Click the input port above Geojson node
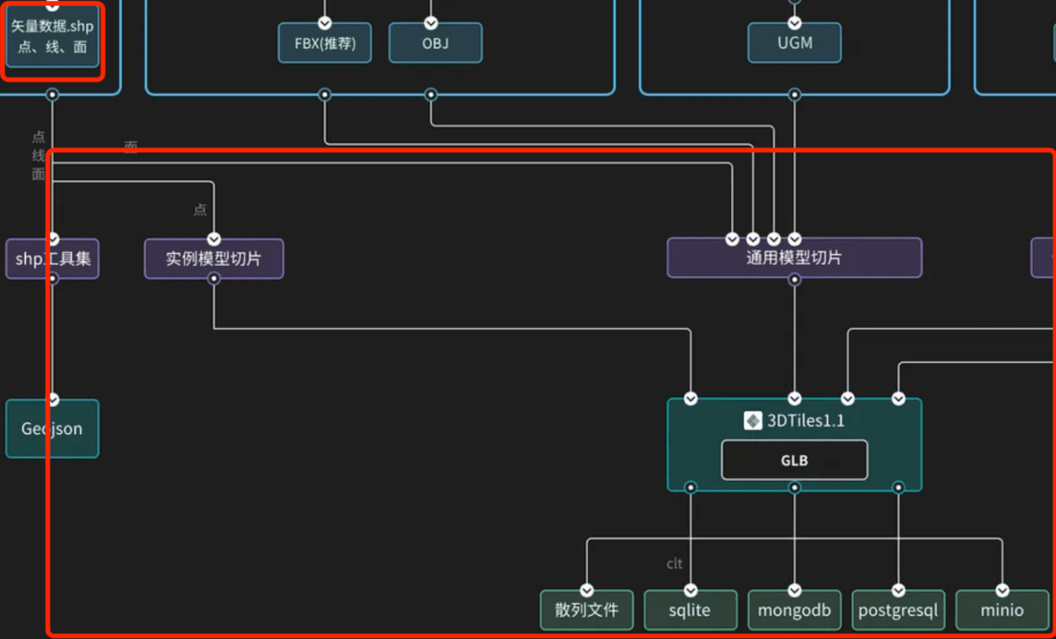The image size is (1056, 639). pyautogui.click(x=53, y=400)
